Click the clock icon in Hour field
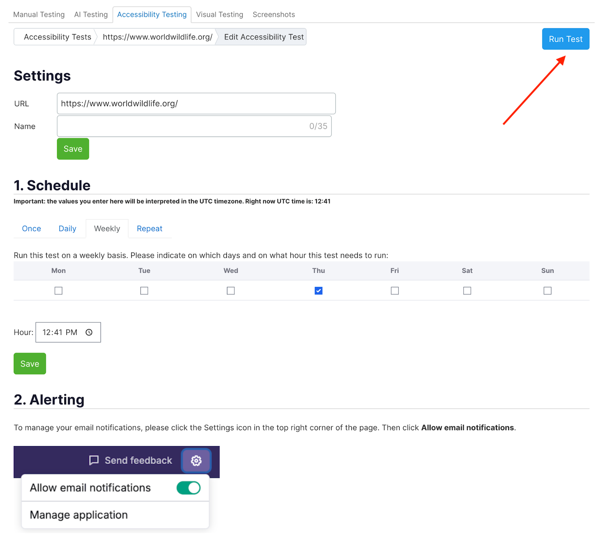This screenshot has width=605, height=539. (x=89, y=332)
